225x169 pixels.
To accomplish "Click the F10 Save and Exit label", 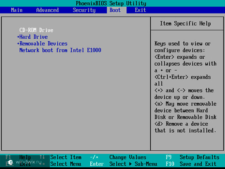I will coord(191,164).
